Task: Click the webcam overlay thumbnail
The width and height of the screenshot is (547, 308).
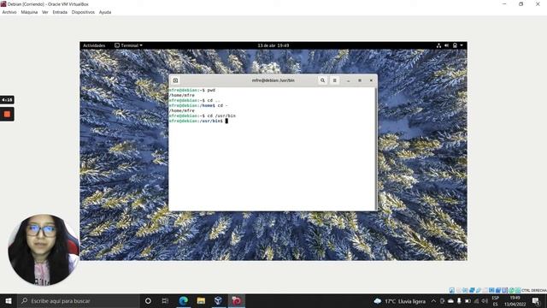Action: point(44,250)
